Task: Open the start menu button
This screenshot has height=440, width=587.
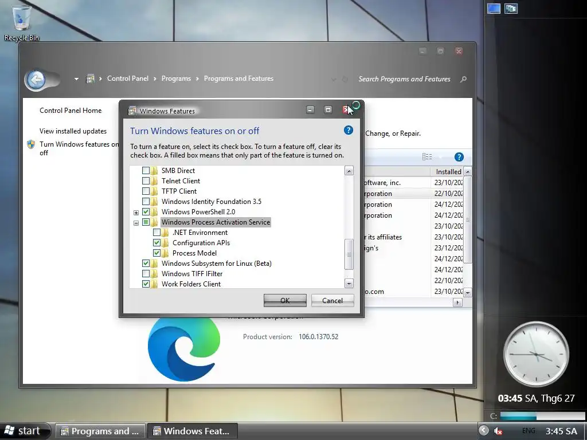Action: [24, 431]
